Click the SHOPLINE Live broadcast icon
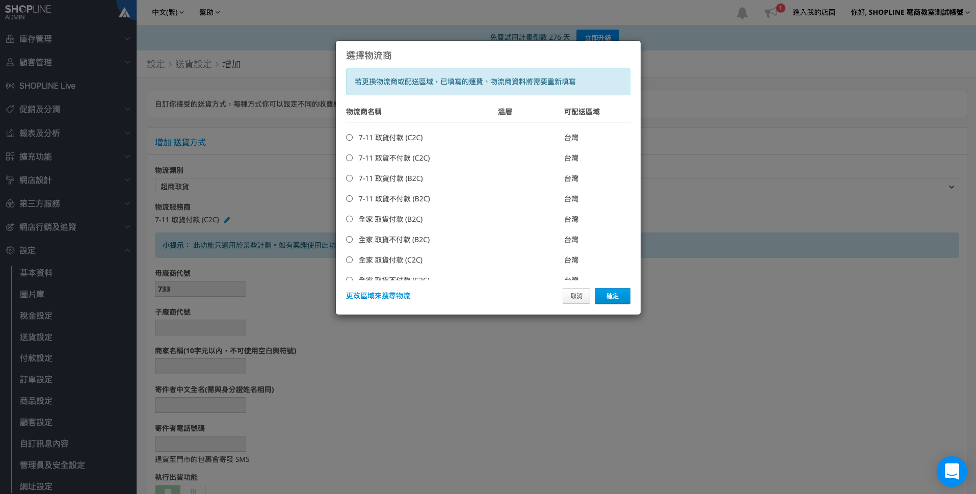 point(10,86)
